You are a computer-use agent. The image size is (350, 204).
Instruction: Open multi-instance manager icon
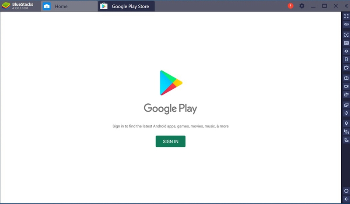346,105
